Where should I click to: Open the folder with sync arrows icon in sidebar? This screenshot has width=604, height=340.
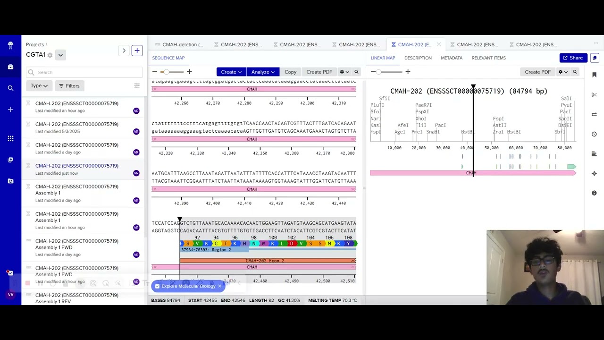click(x=10, y=181)
